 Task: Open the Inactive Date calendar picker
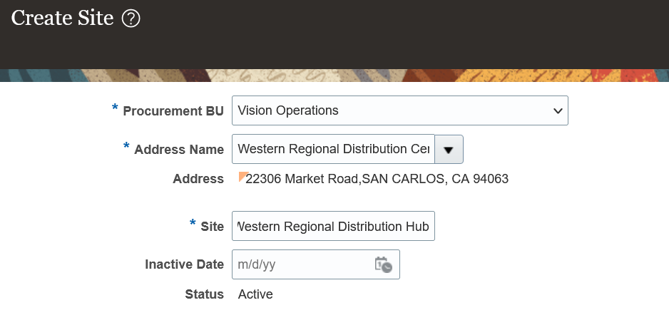coord(384,264)
